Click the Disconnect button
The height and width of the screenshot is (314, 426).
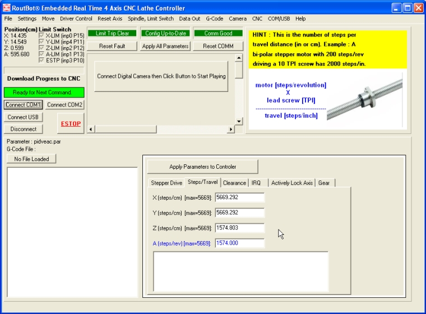(23, 129)
